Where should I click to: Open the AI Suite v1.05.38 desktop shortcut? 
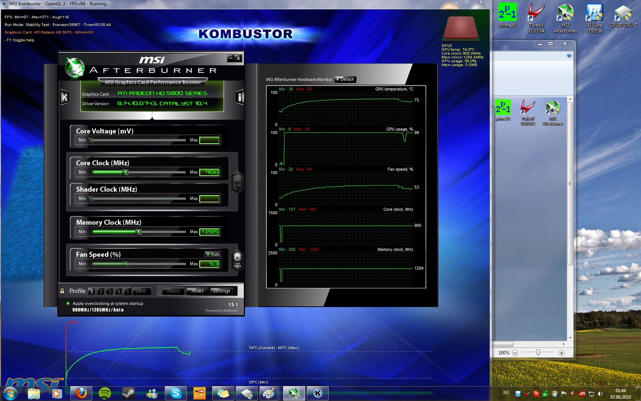coord(594,18)
